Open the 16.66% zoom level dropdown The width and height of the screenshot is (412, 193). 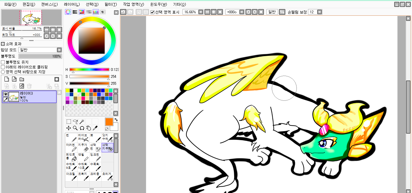pos(201,12)
